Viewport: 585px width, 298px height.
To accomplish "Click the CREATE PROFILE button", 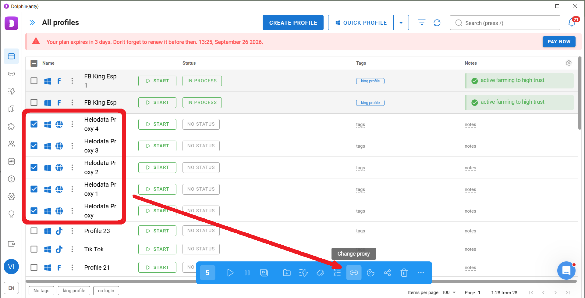I will [293, 23].
